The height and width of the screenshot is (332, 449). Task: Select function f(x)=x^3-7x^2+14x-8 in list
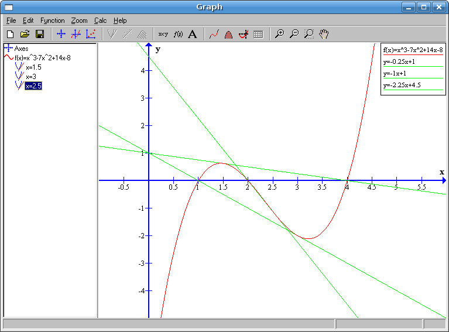(43, 58)
